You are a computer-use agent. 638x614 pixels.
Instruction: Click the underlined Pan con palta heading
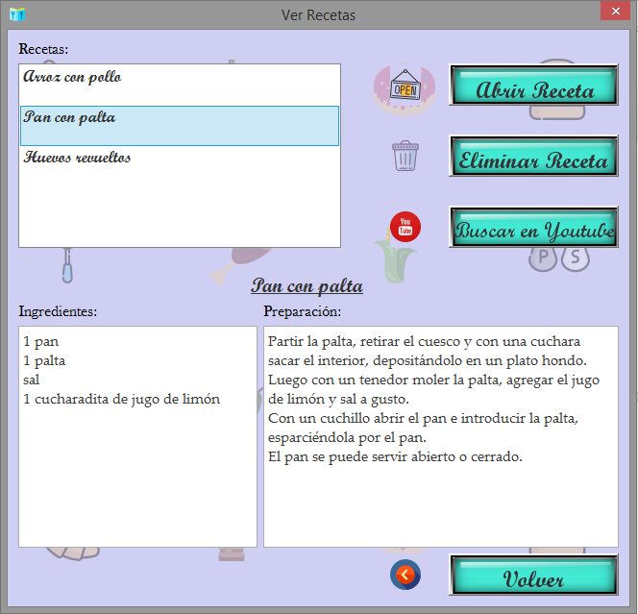click(307, 285)
